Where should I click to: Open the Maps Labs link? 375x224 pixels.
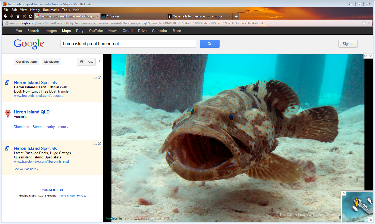pyautogui.click(x=48, y=190)
